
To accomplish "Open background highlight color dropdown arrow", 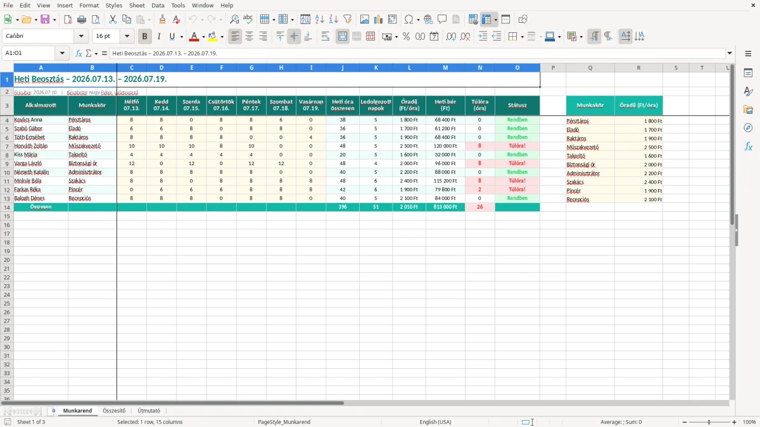I will [222, 37].
